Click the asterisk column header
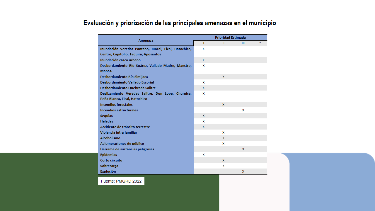The width and height of the screenshot is (375, 211). coord(260,43)
